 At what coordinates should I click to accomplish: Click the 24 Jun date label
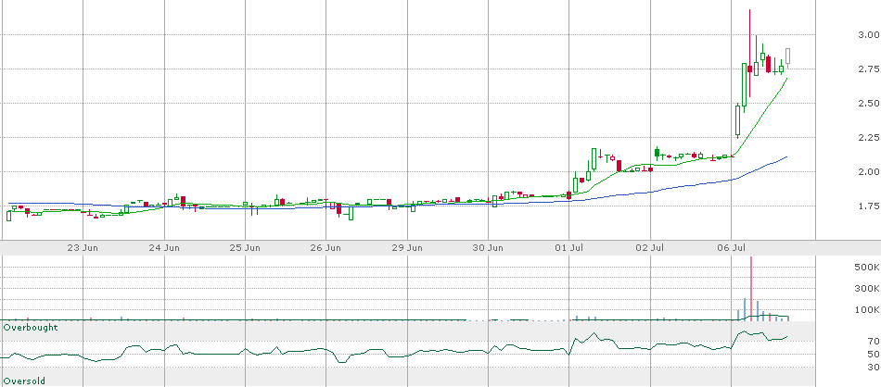point(165,247)
